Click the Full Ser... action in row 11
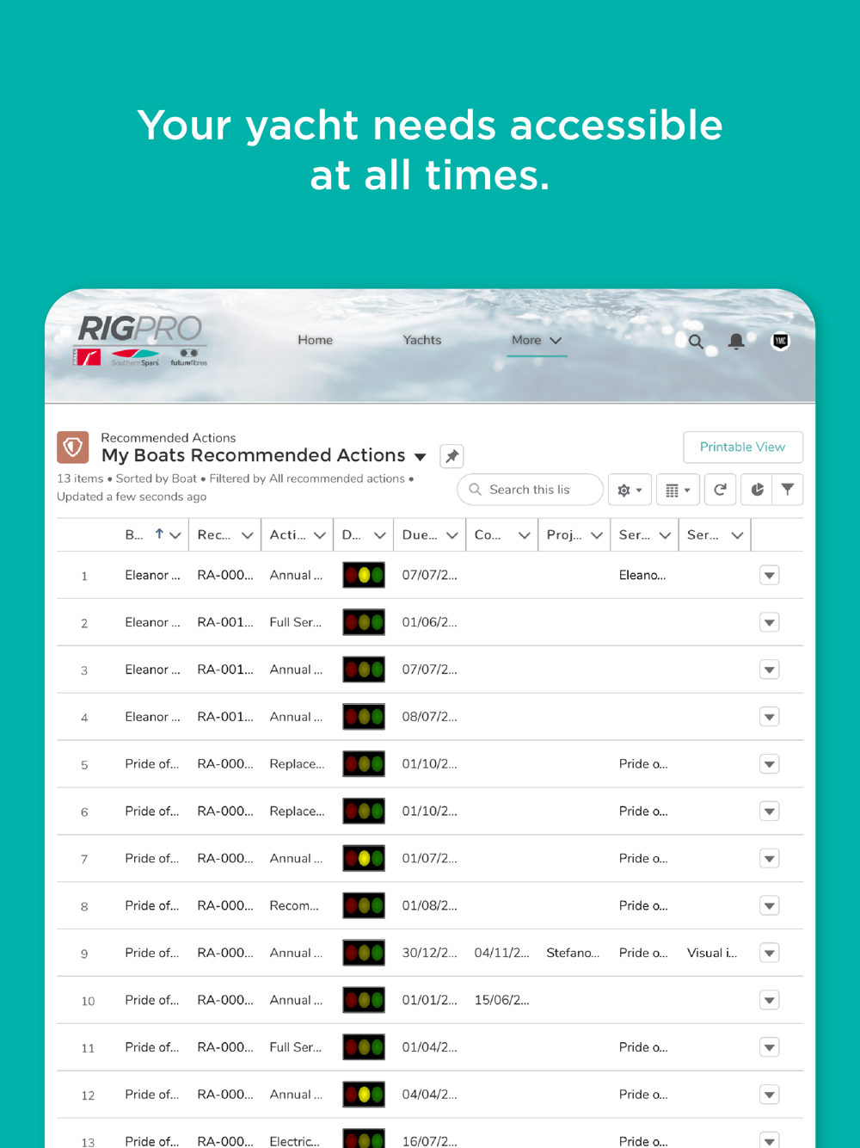 coord(296,1047)
